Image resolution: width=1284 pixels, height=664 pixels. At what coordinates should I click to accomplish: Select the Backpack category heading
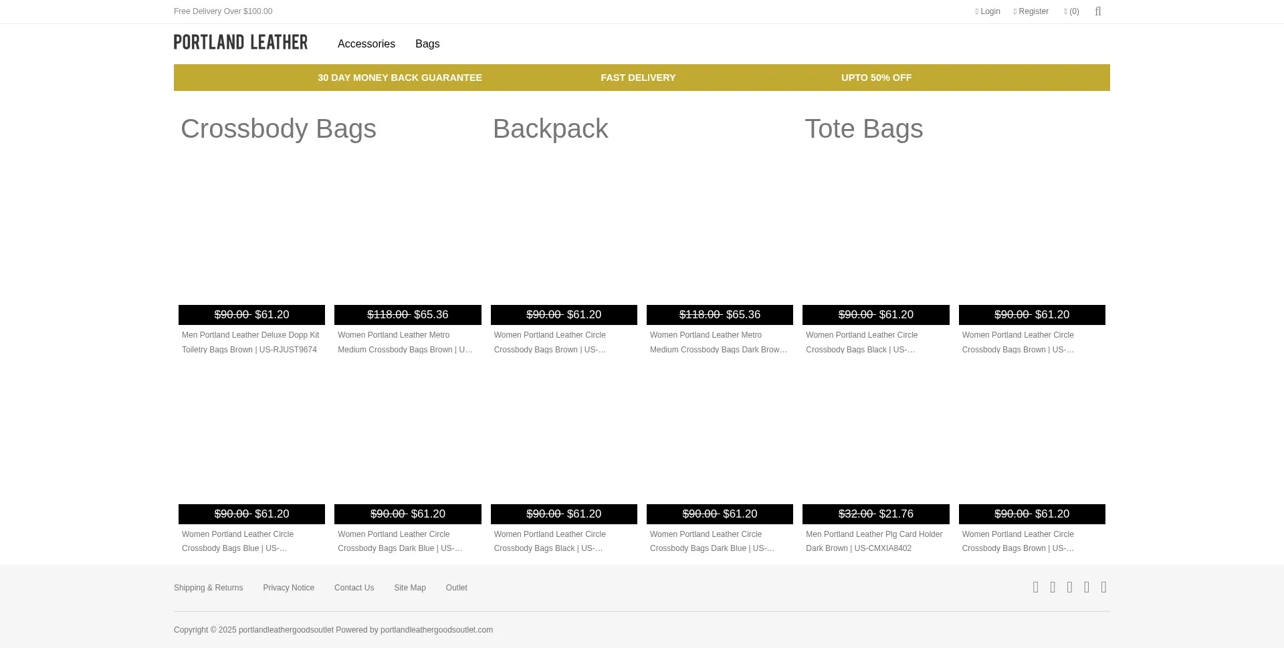(x=550, y=129)
